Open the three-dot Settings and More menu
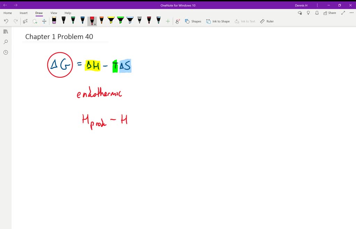The image size is (356, 229). [351, 13]
